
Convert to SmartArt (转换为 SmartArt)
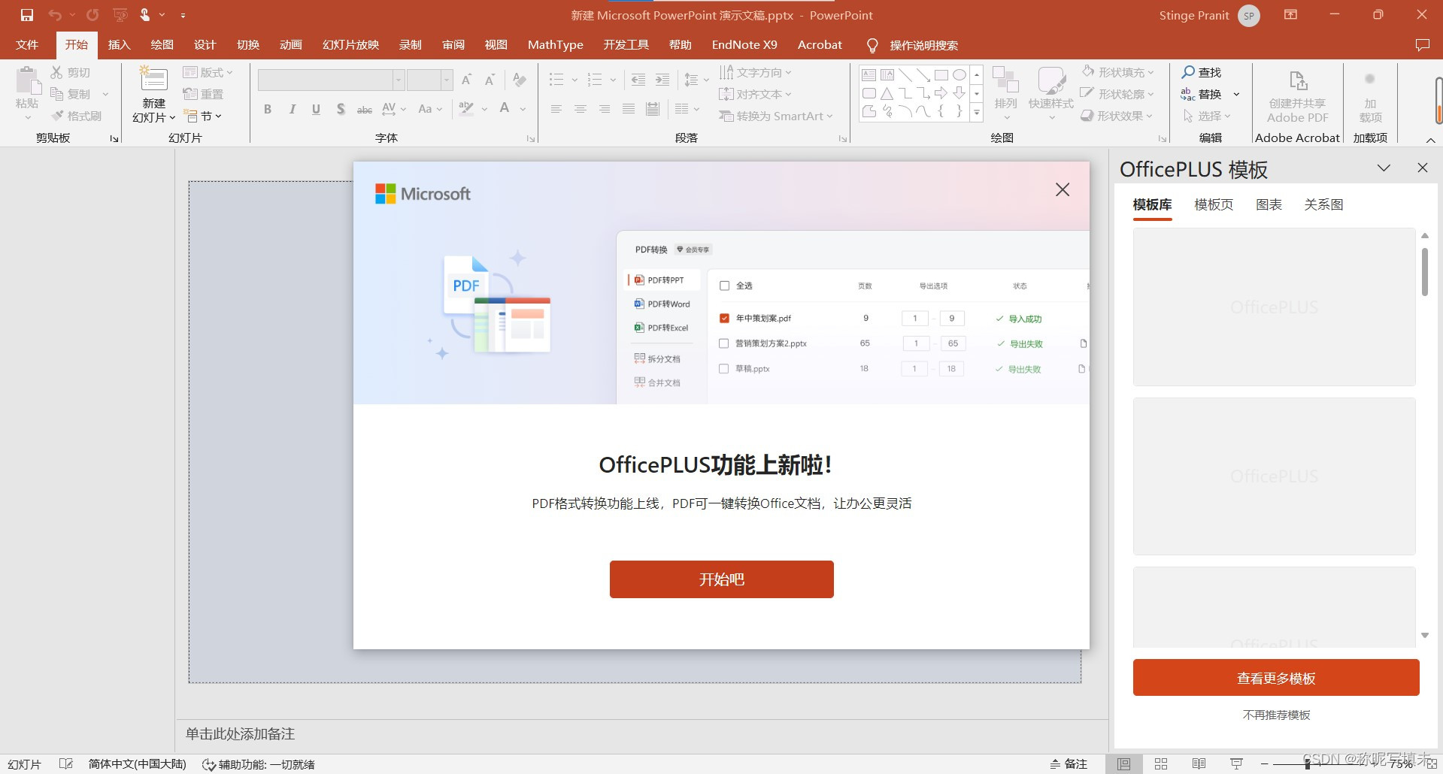point(776,116)
